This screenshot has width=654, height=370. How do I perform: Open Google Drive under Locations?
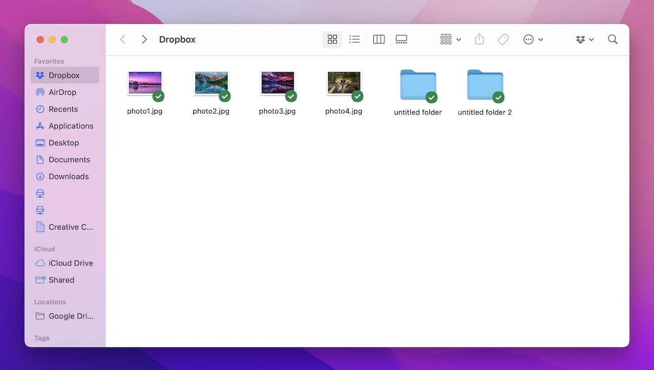click(70, 316)
